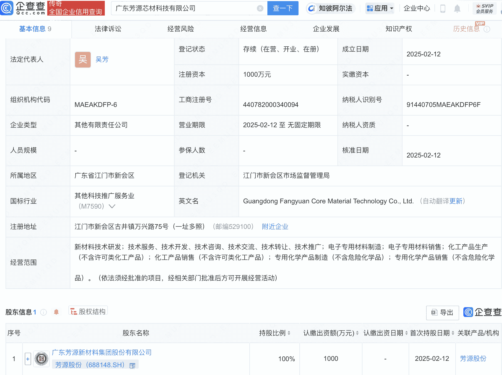Click the 企查查 logo in the top left
Viewport: 502px width, 375px height.
[22, 8]
